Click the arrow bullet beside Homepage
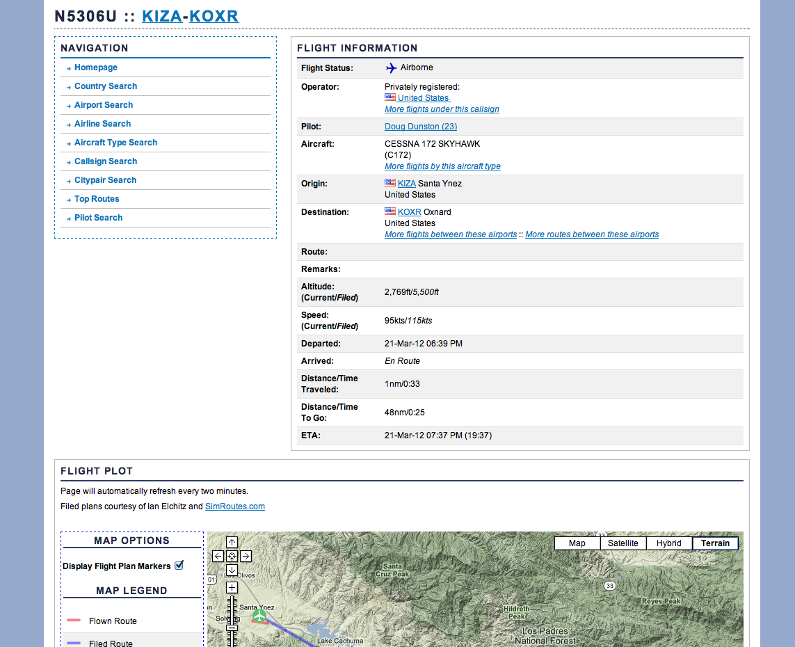 [x=68, y=68]
